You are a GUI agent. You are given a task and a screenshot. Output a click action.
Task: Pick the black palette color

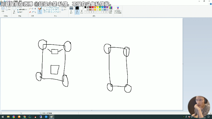pyautogui.click(x=85, y=7)
